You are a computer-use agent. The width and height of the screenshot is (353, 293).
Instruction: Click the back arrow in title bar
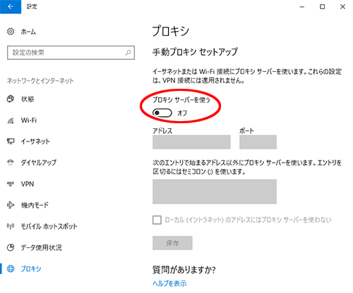11,6
